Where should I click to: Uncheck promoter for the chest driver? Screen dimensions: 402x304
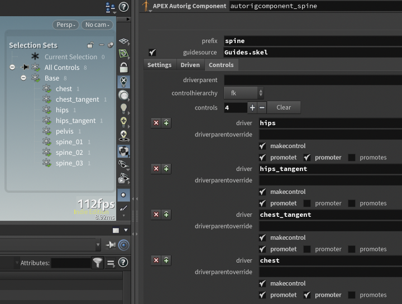pos(307,295)
